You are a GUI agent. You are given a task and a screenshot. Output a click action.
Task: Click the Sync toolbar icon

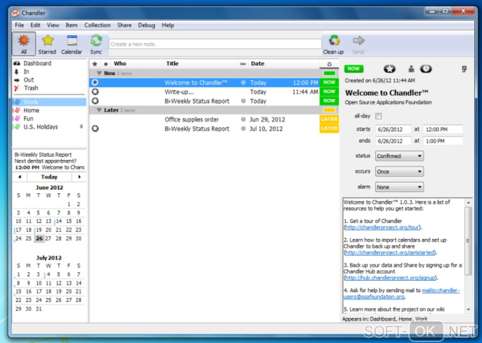click(x=96, y=43)
